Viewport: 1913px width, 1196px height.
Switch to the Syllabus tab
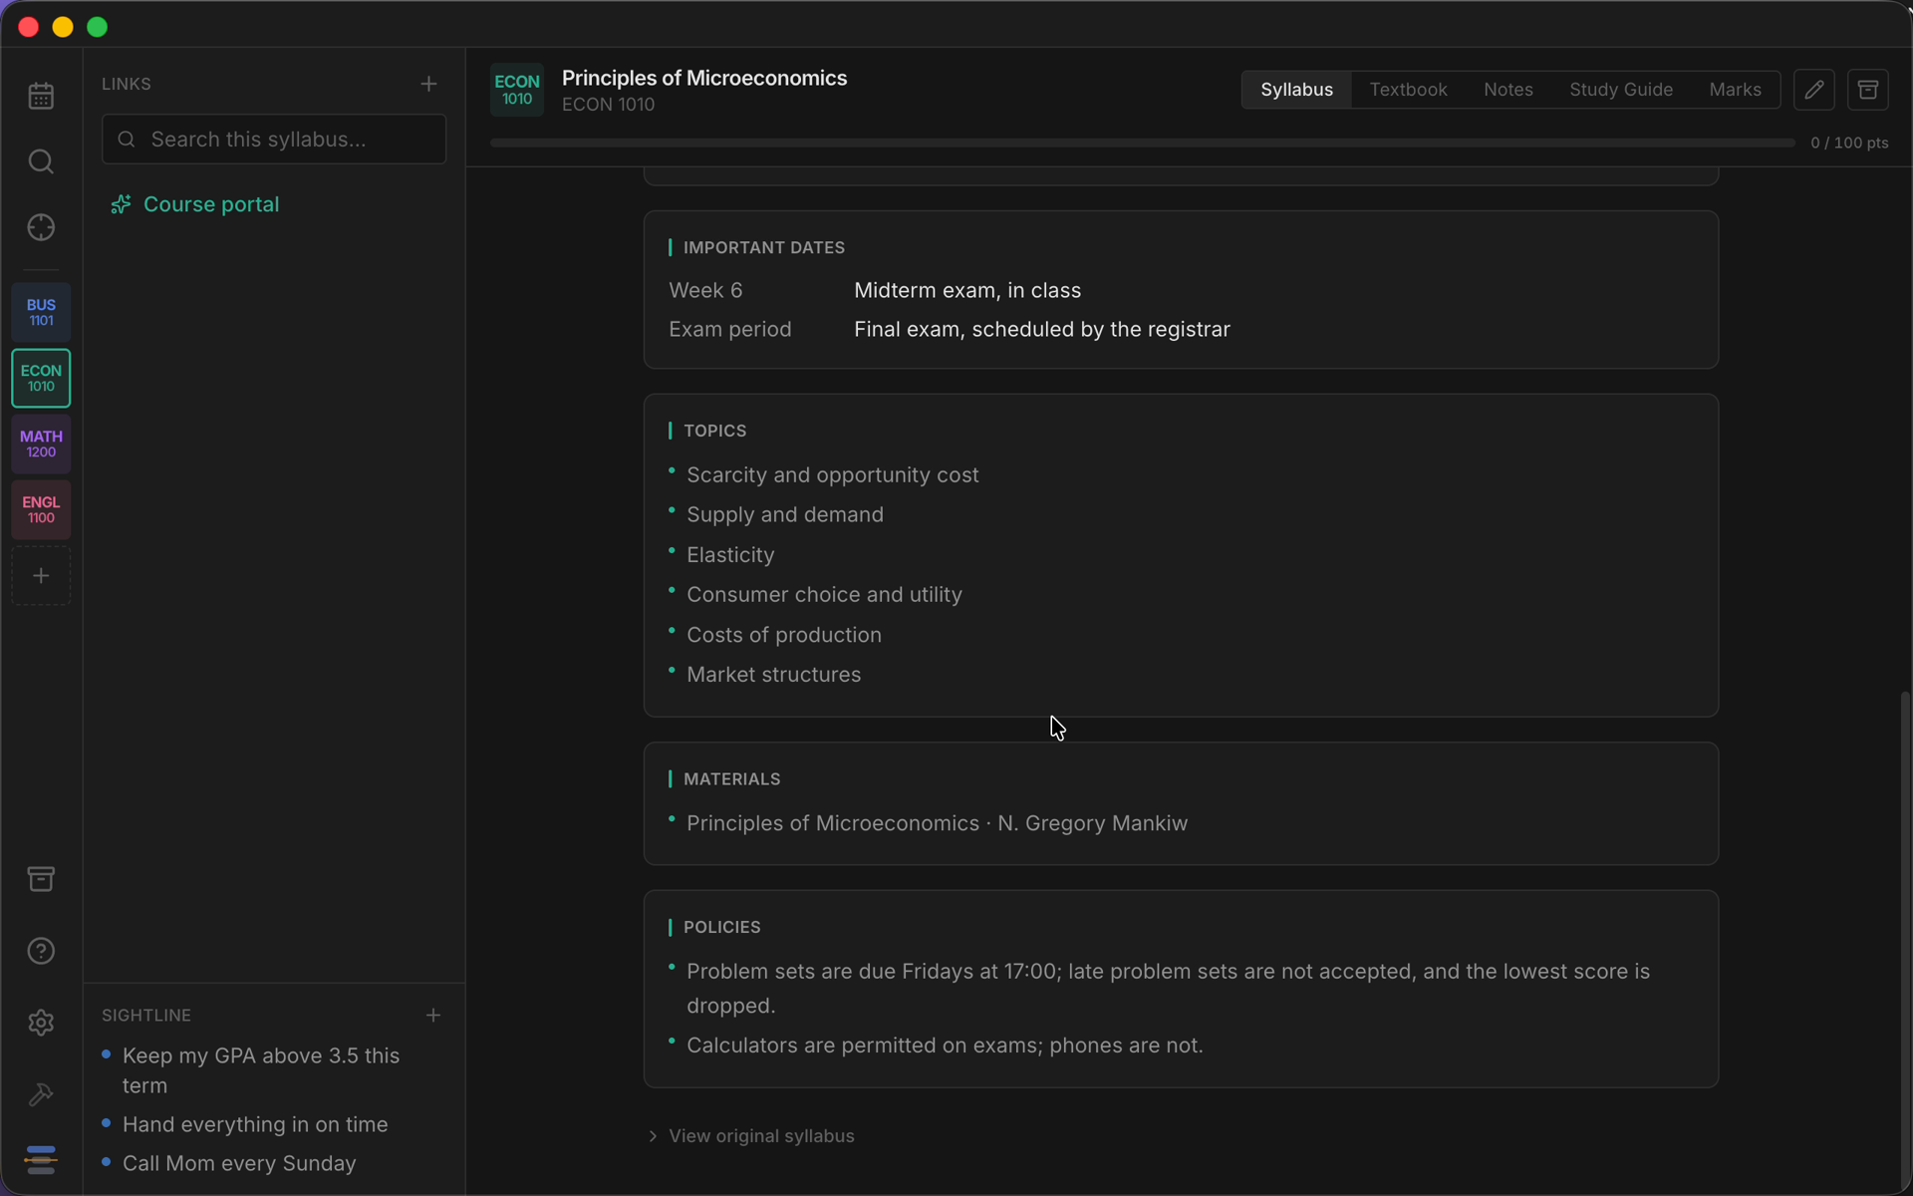click(1296, 90)
